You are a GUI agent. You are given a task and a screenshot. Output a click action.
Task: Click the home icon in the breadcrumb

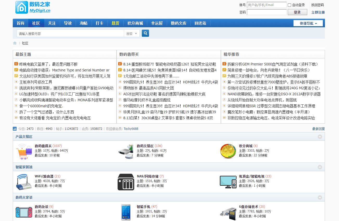pyautogui.click(x=15, y=43)
